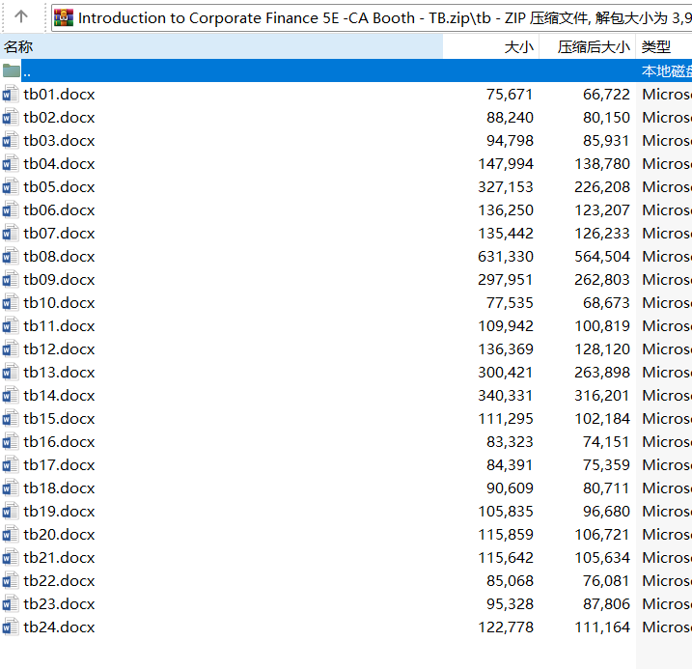The width and height of the screenshot is (692, 669).
Task: Select the Word icon beside tb06.docx
Action: click(11, 210)
